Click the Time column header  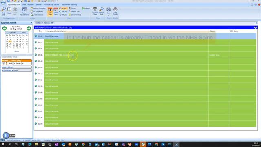coord(40,31)
